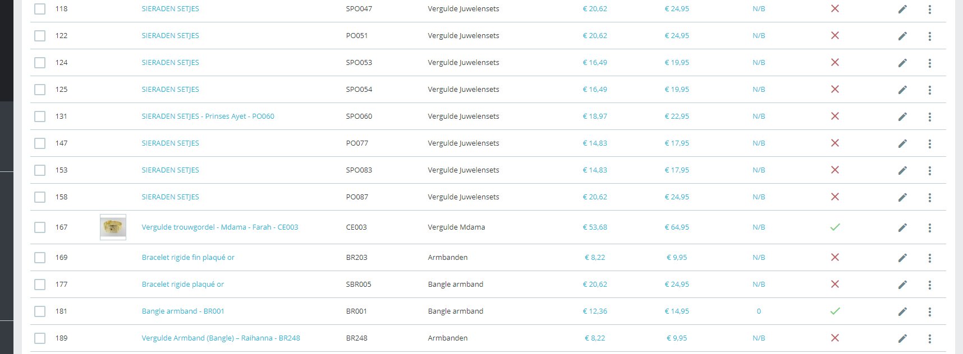Open the kebab menu for product 177

pyautogui.click(x=930, y=285)
